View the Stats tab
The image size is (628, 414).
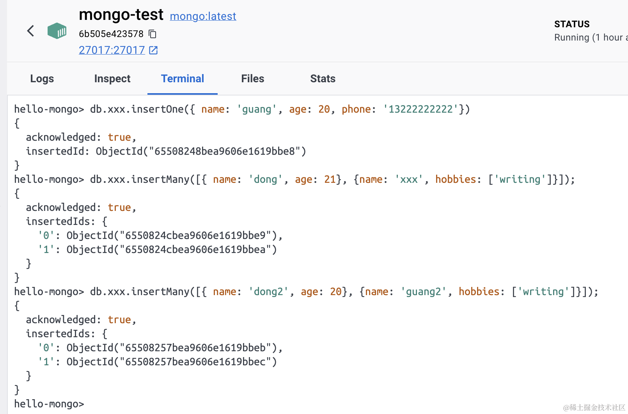pos(323,79)
